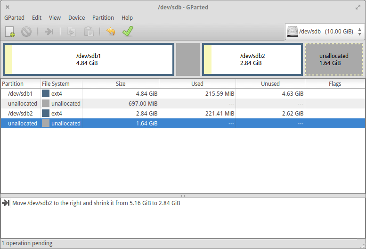
Task: Click the arrow icon beside the pending move operation
Action: pyautogui.click(x=6, y=203)
